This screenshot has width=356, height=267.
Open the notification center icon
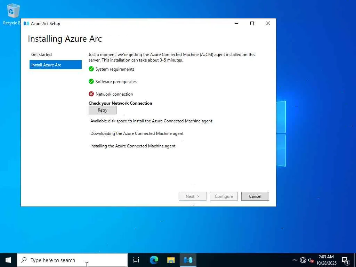point(345,260)
